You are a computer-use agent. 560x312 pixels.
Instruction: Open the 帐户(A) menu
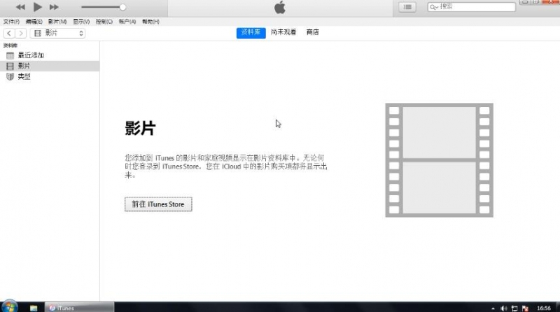(127, 22)
